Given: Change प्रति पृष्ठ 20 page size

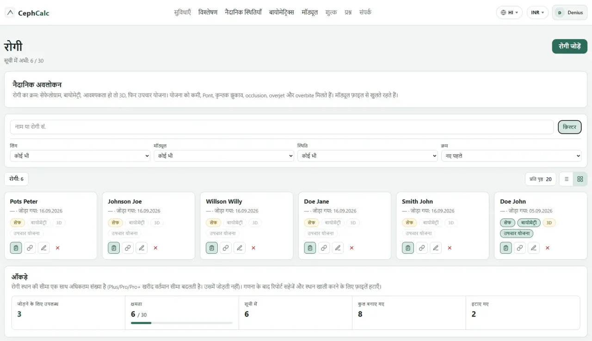Looking at the screenshot, I should 541,179.
